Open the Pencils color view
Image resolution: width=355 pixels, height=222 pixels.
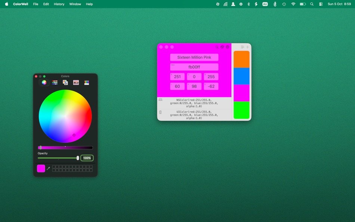click(86, 83)
